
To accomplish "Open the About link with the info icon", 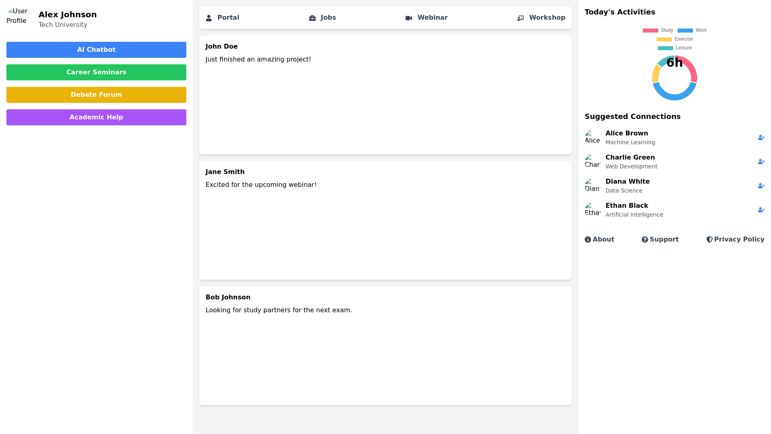I will pyautogui.click(x=600, y=240).
